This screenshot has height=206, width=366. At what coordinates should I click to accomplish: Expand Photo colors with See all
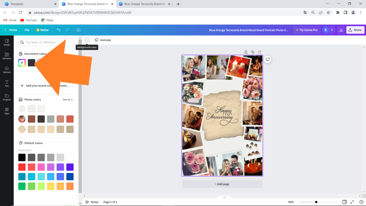click(68, 99)
